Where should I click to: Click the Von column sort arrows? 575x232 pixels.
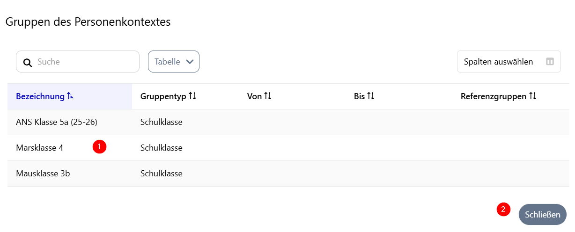pyautogui.click(x=268, y=96)
